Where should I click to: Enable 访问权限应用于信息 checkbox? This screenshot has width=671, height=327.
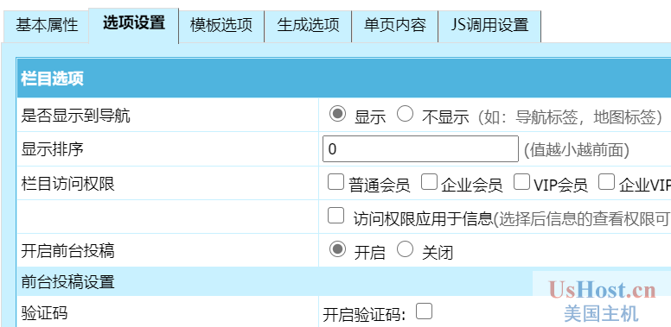point(335,215)
